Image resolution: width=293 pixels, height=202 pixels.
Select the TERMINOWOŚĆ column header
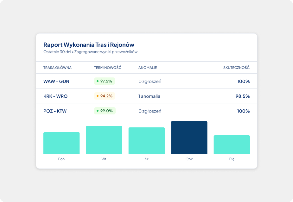(108, 68)
